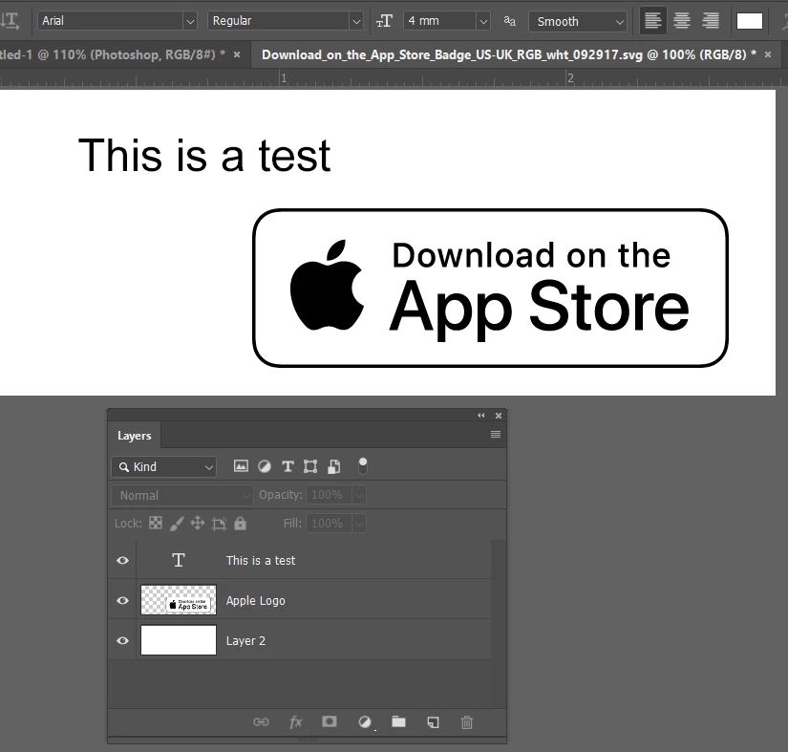This screenshot has width=788, height=752.
Task: Collapse the Layers panel to icons
Action: (481, 416)
